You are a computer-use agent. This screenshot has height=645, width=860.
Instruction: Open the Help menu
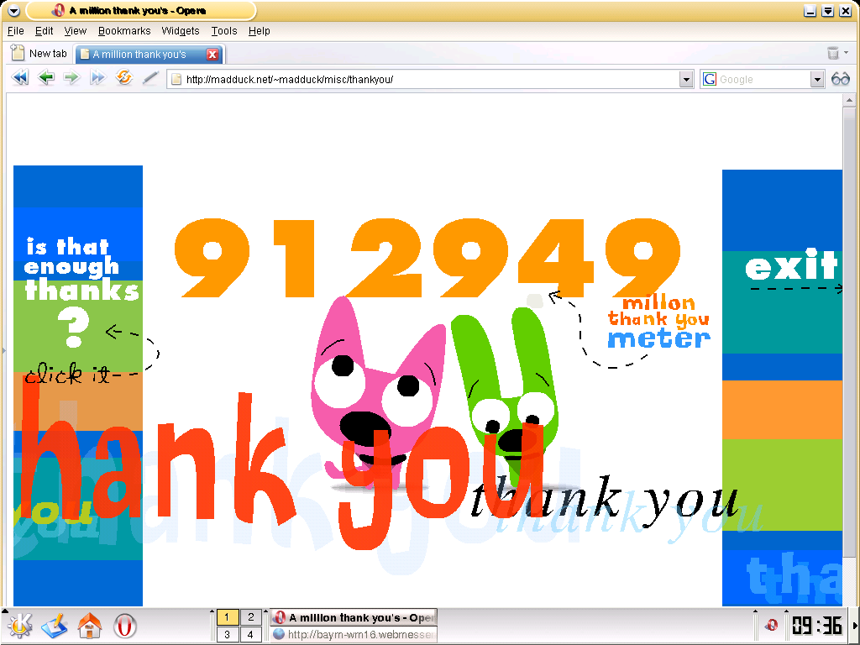[x=260, y=31]
